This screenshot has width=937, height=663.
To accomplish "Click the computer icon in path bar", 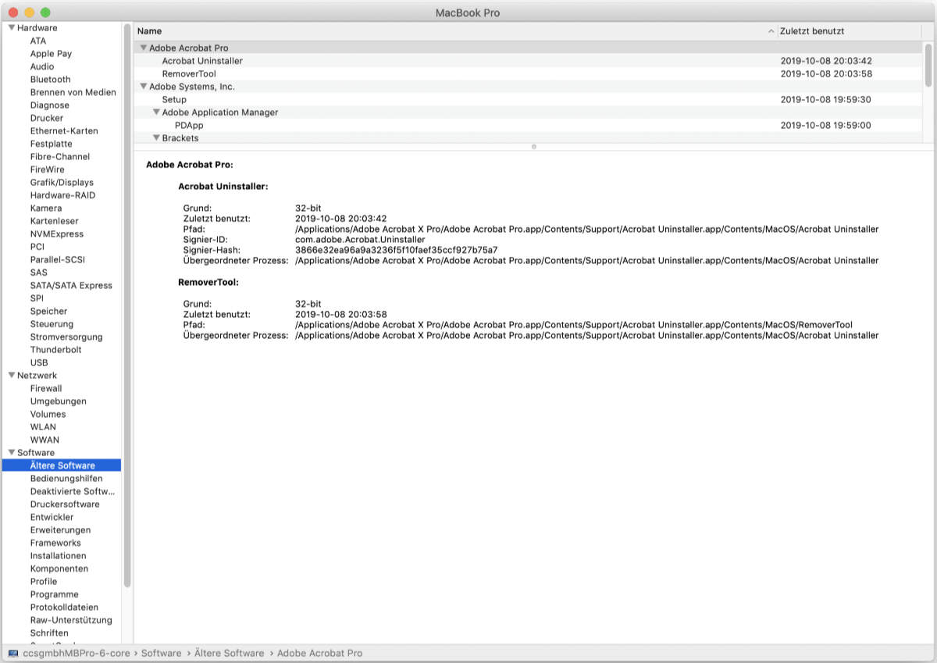I will coord(13,653).
